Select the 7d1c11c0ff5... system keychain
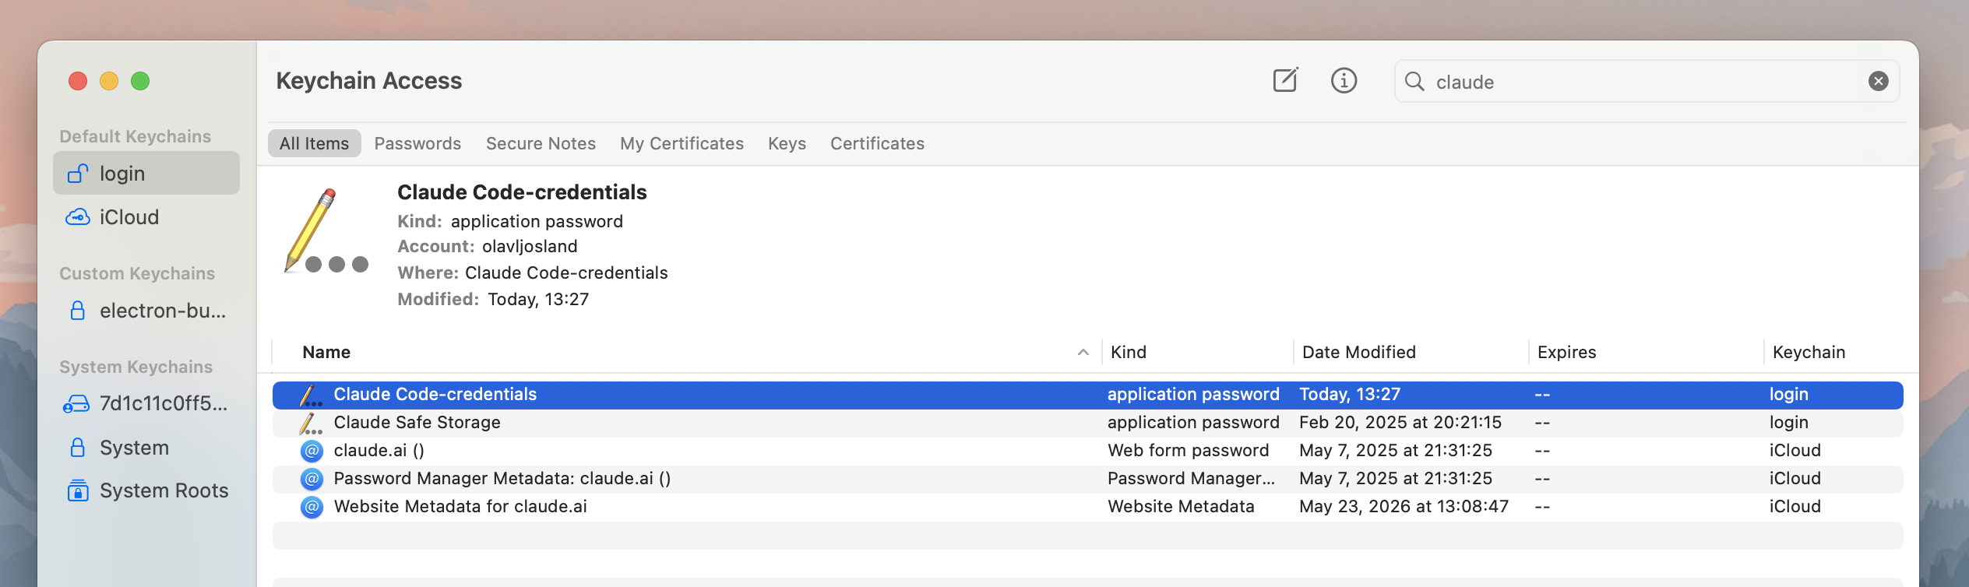Viewport: 1969px width, 587px height. tap(146, 403)
